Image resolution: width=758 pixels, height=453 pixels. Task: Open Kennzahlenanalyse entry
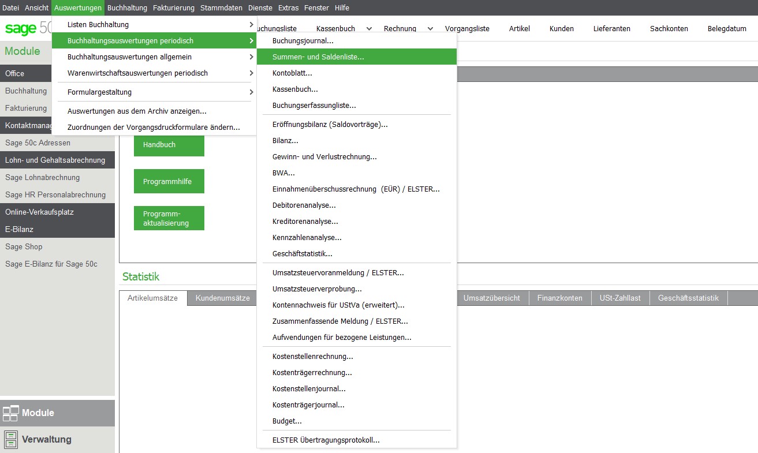(x=357, y=237)
